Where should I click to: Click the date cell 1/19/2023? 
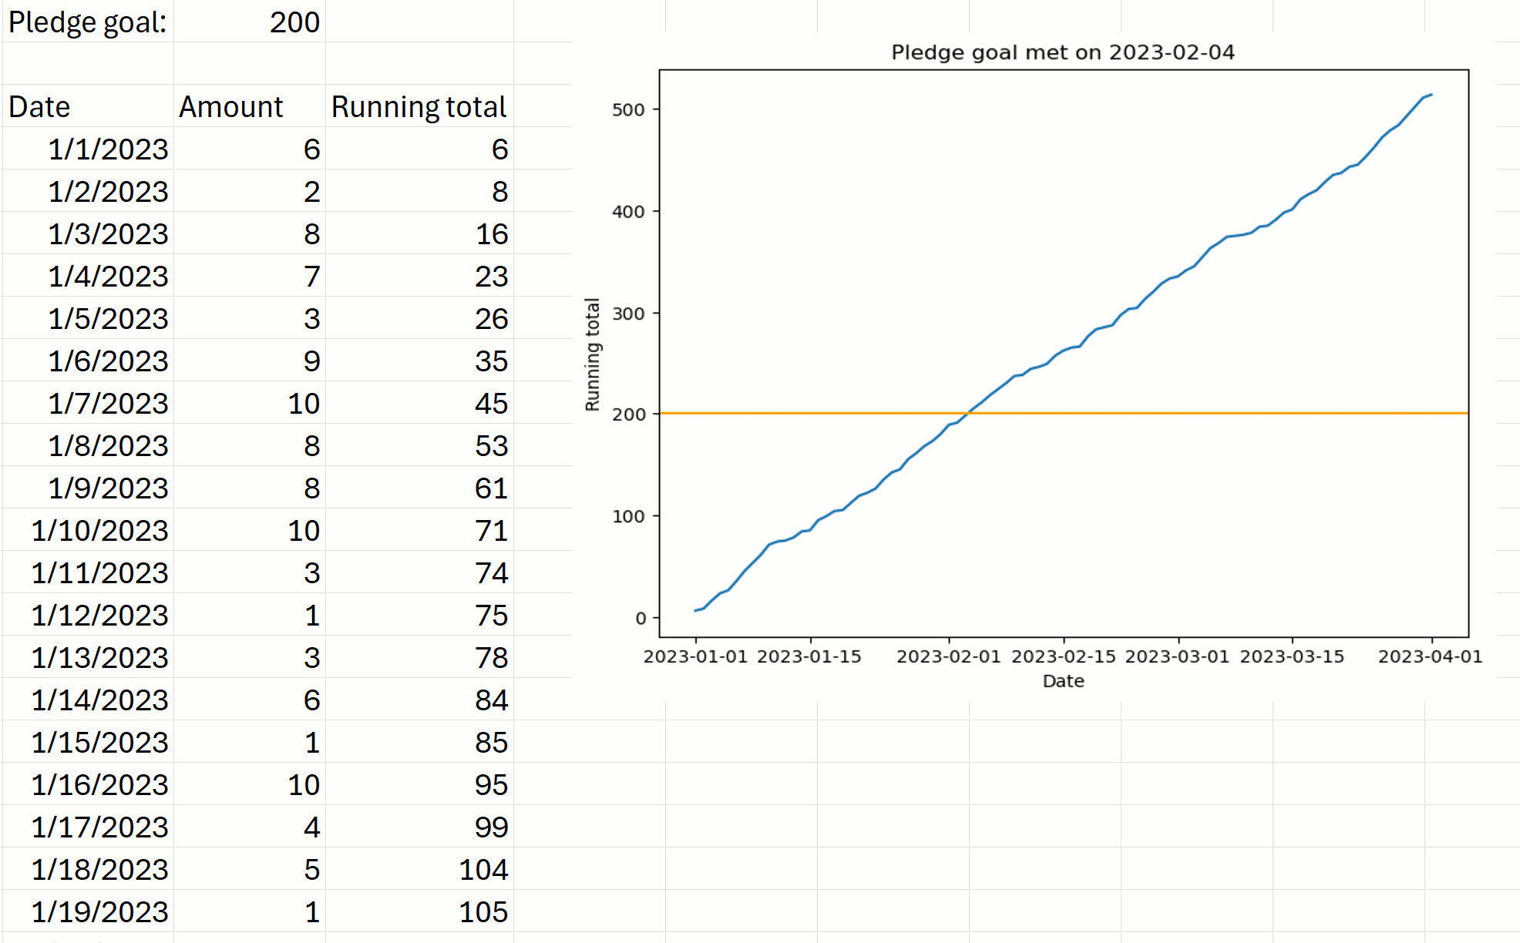(99, 911)
